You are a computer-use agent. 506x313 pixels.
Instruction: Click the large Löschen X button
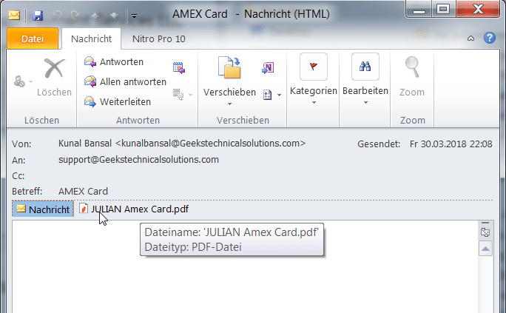tap(54, 77)
